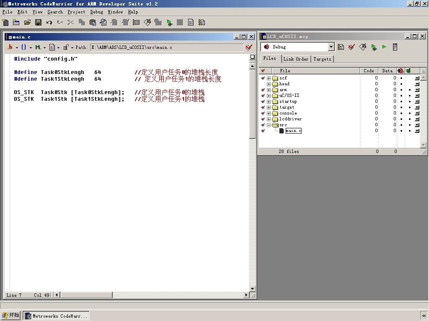The height and width of the screenshot is (321, 429).
Task: Click the gray Stop square in main toolbar
Action: [180, 23]
